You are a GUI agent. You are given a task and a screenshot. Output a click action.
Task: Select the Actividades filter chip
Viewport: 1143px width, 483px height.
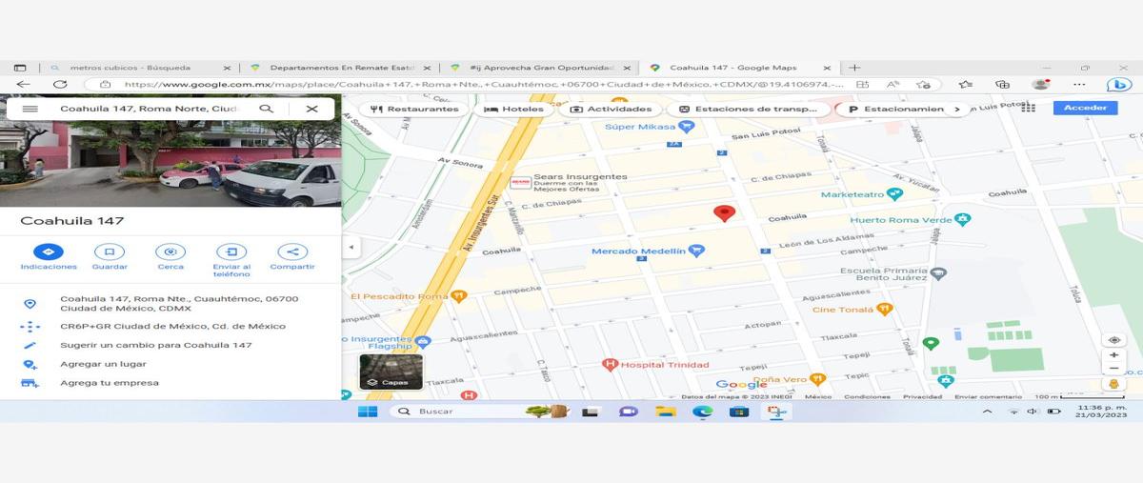(x=611, y=109)
